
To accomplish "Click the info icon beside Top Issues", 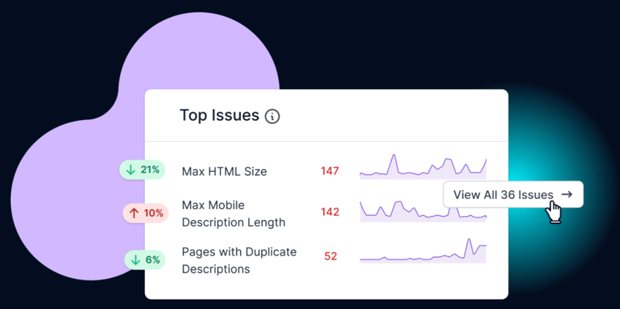I will (273, 117).
